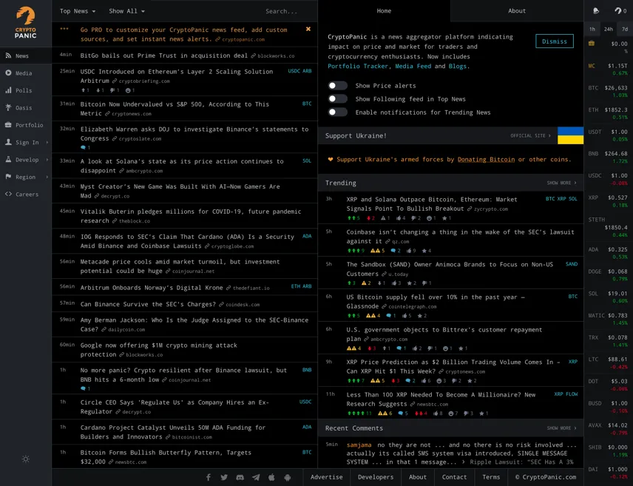Open the Portfolio Tracker link

358,67
